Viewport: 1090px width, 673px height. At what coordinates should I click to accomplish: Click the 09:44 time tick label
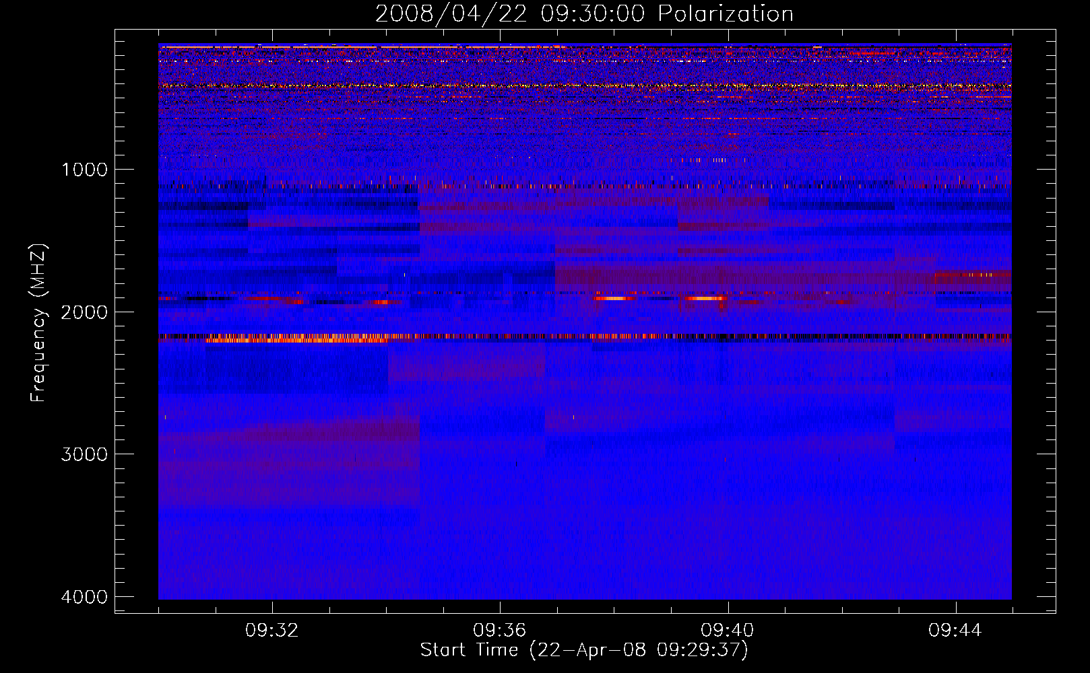[955, 631]
